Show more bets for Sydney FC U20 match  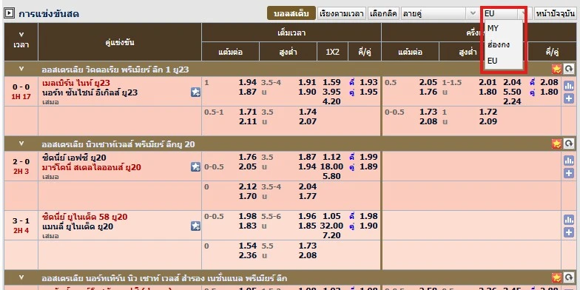tap(569, 173)
